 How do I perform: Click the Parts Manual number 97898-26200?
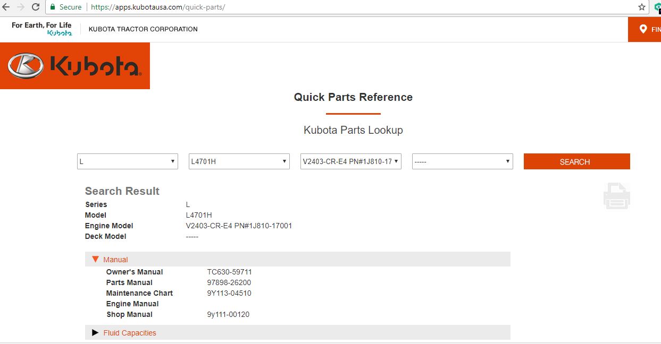point(229,282)
